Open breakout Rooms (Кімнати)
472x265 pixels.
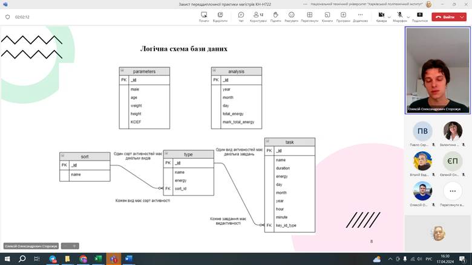[x=327, y=16]
